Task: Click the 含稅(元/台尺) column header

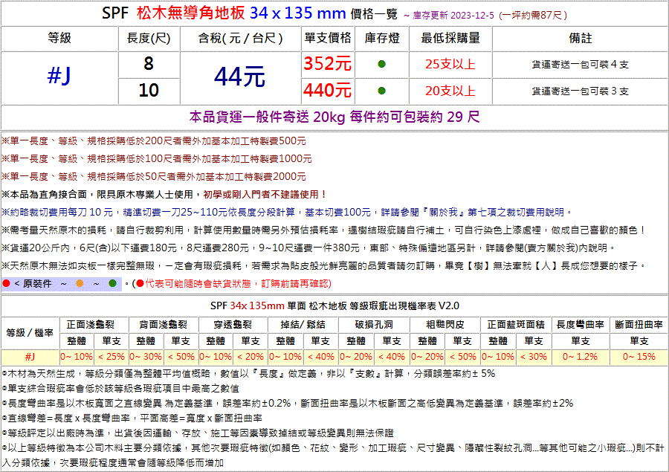Action: tap(241, 39)
